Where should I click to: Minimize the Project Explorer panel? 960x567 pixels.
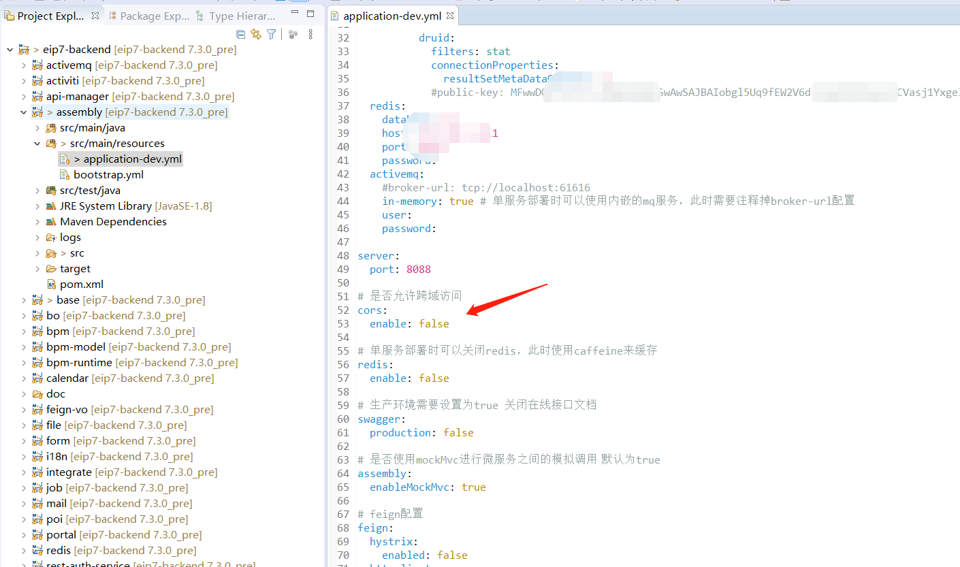tap(294, 14)
